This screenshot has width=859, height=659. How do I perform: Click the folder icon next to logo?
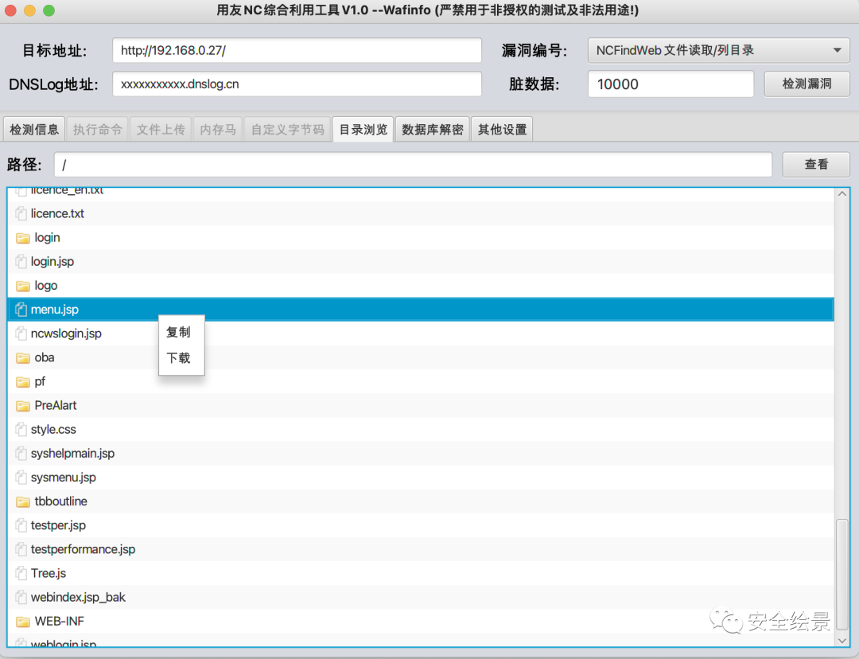click(x=23, y=286)
